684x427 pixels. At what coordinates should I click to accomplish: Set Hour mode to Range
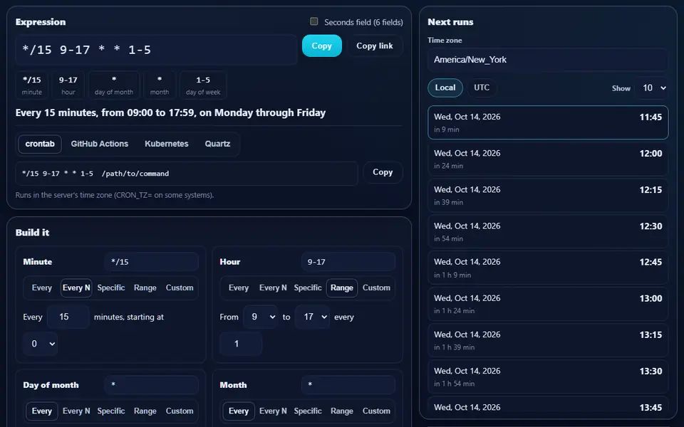(342, 288)
